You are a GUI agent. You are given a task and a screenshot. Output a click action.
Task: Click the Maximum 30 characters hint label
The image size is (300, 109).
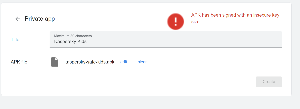[x=73, y=36]
